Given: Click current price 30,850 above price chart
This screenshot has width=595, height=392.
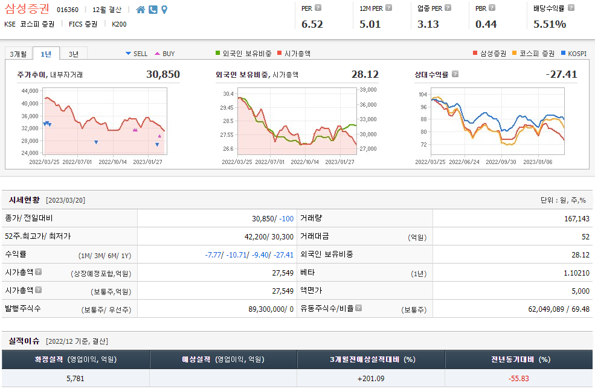Looking at the screenshot, I should click(x=163, y=74).
